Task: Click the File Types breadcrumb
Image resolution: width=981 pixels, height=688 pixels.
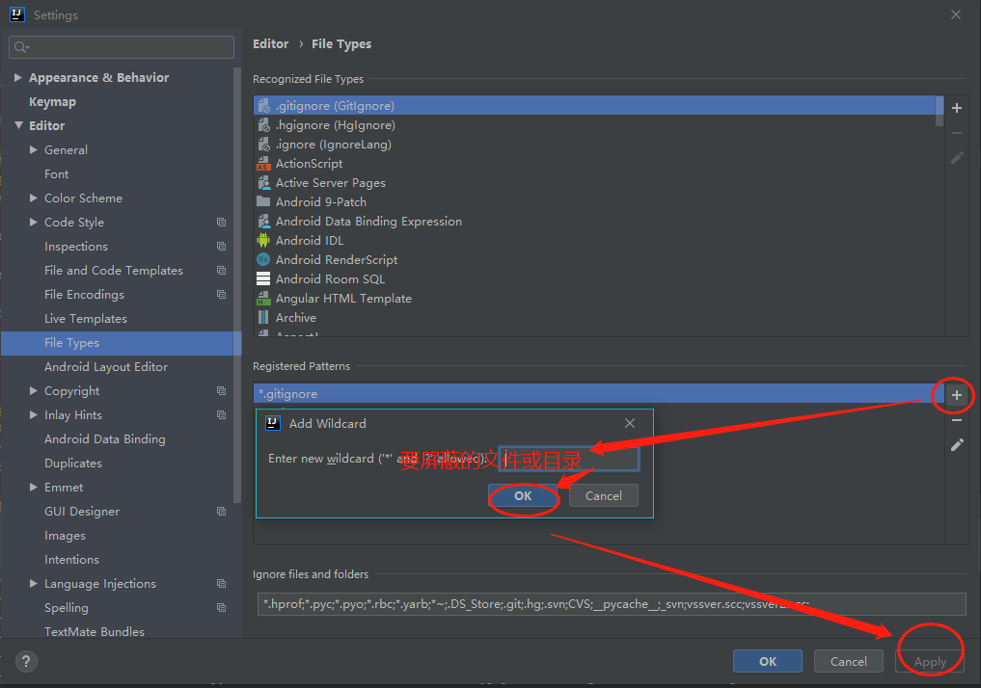Action: click(341, 43)
